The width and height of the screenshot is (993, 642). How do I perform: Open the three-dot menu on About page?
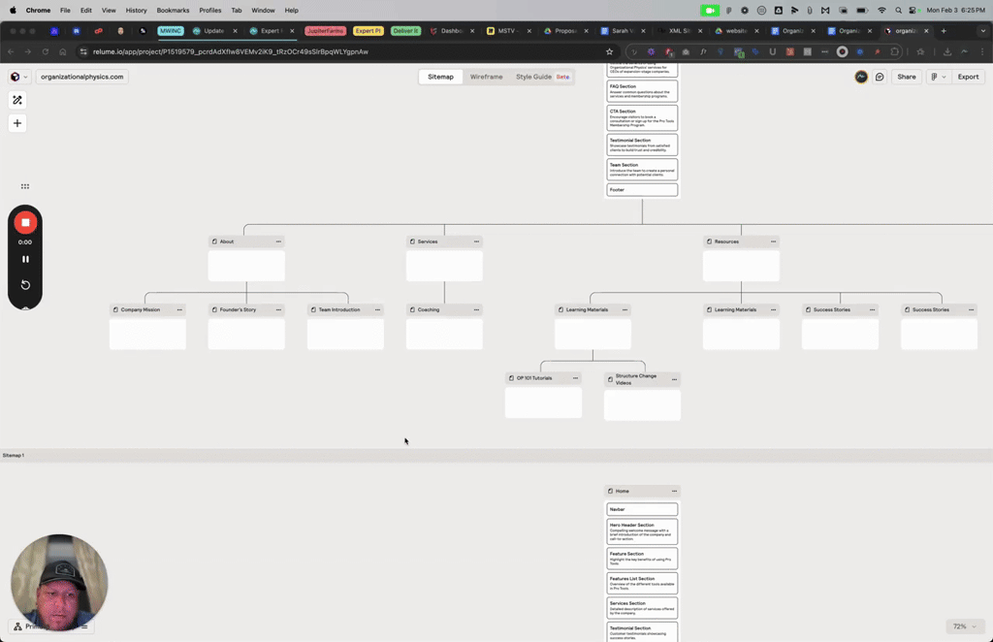(278, 241)
